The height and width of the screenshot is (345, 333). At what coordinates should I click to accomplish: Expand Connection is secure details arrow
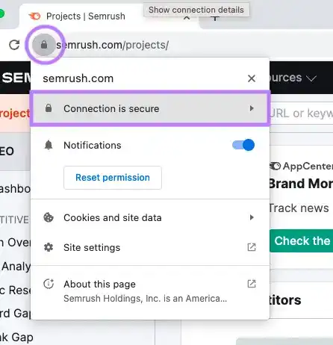252,108
